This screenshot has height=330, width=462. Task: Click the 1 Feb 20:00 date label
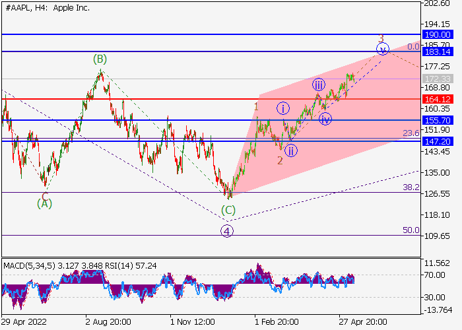point(277,321)
